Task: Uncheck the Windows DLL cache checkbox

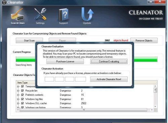Action: pyautogui.click(x=23, y=103)
